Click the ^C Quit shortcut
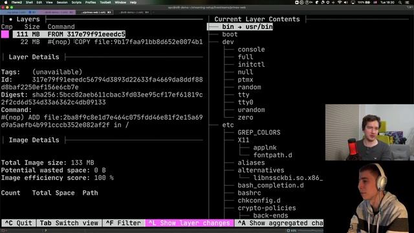Image resolution: width=414 pixels, height=233 pixels. [x=19, y=223]
